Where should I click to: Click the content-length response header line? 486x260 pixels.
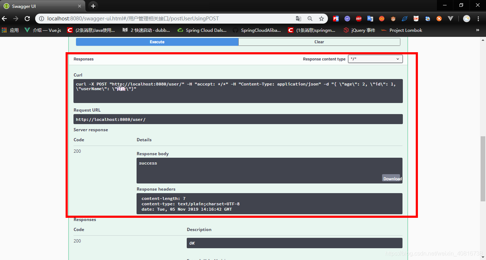pos(163,198)
